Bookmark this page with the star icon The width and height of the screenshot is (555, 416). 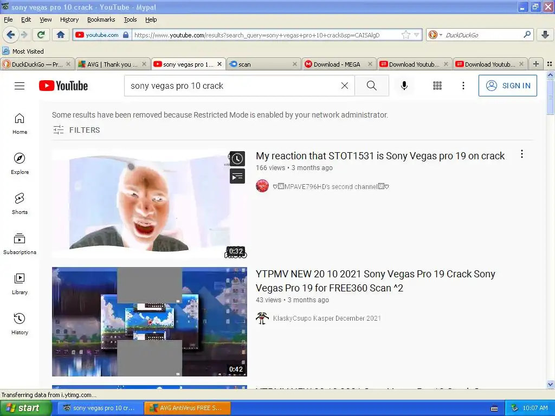405,35
